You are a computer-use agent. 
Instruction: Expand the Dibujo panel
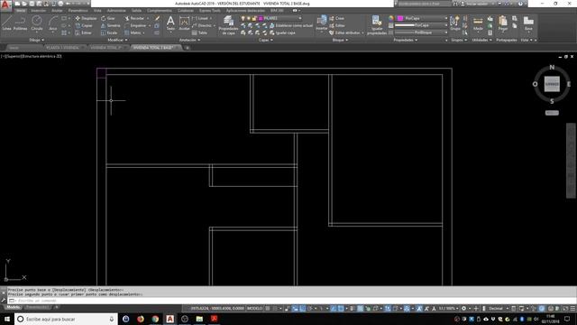coord(36,40)
